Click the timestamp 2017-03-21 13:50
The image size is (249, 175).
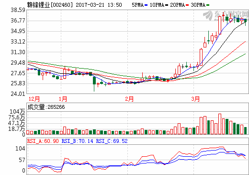99,5
